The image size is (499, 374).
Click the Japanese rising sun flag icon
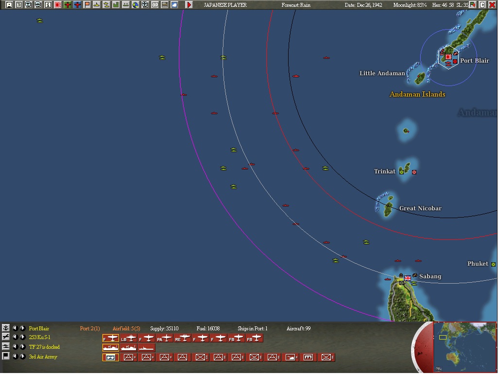click(x=58, y=5)
